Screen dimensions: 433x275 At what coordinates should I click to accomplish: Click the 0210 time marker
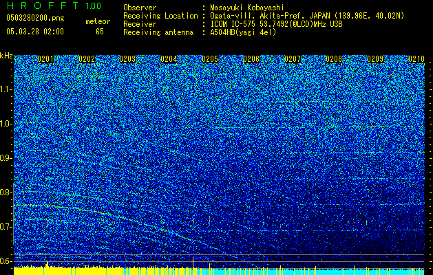[x=416, y=59]
